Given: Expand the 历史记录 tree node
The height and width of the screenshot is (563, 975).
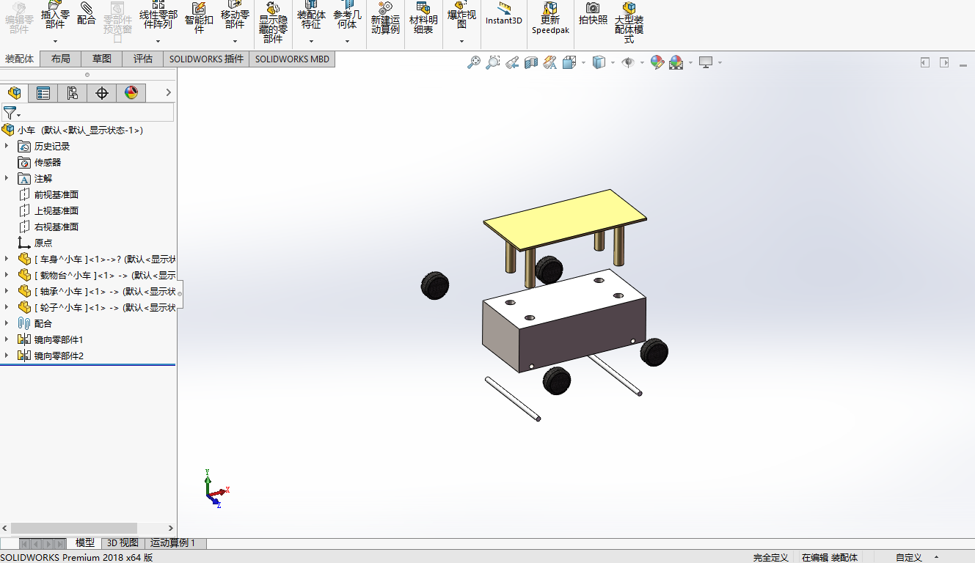Looking at the screenshot, I should 7,146.
